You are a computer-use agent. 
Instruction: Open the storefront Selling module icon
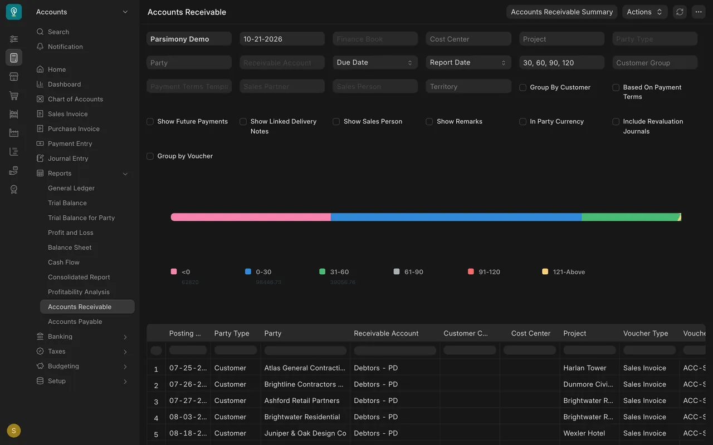click(14, 77)
